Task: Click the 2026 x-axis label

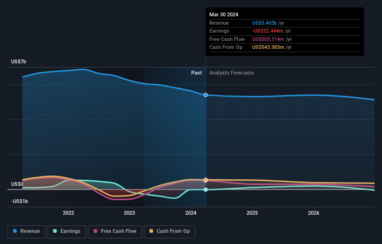Action: [314, 213]
